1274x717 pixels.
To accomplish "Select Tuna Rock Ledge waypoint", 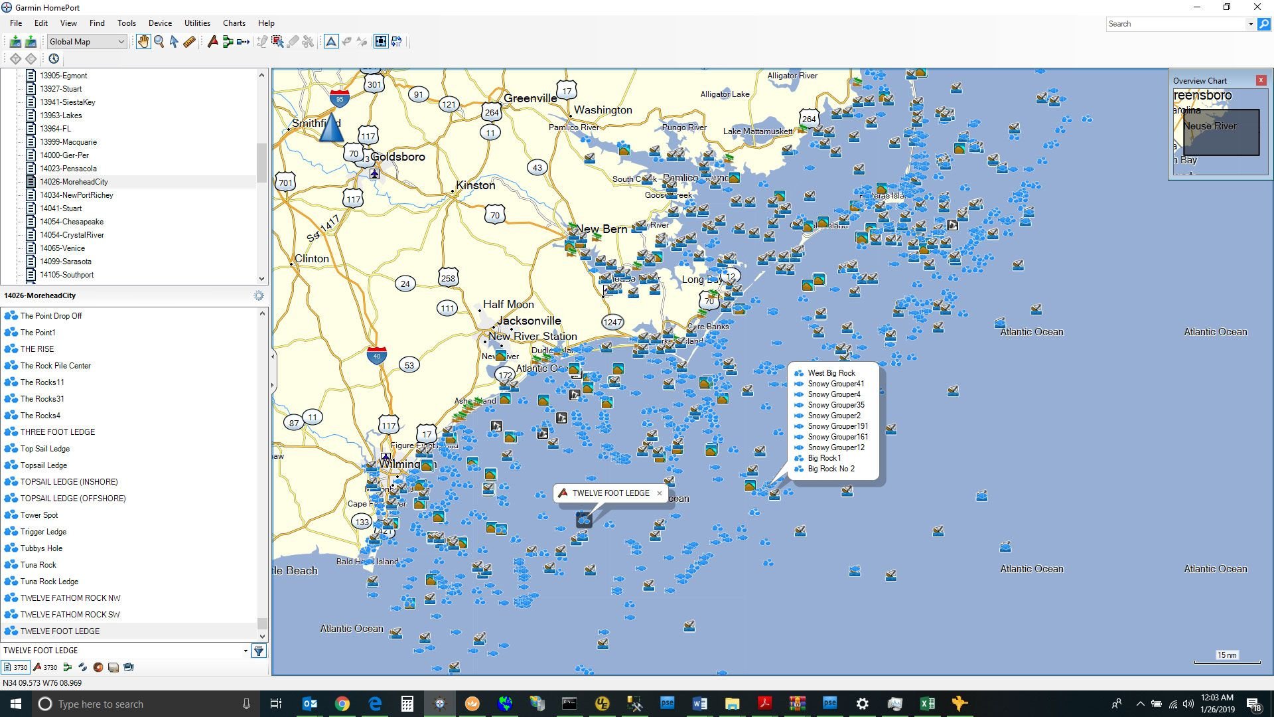I will click(x=49, y=582).
